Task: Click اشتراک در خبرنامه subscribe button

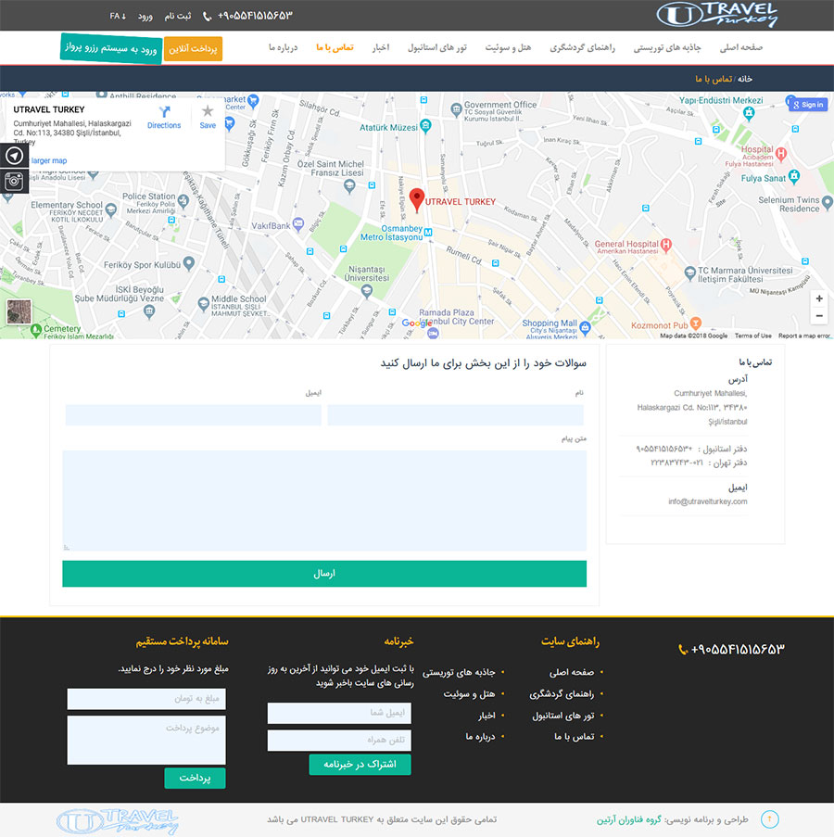Action: pyautogui.click(x=360, y=765)
